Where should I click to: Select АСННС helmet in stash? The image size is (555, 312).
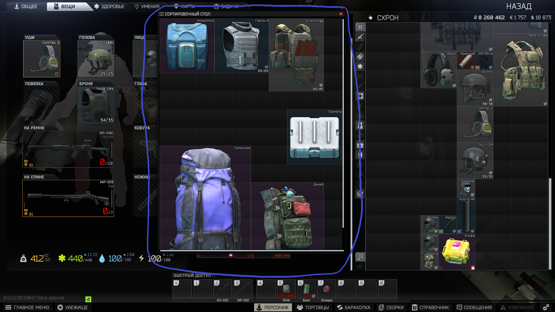click(475, 88)
